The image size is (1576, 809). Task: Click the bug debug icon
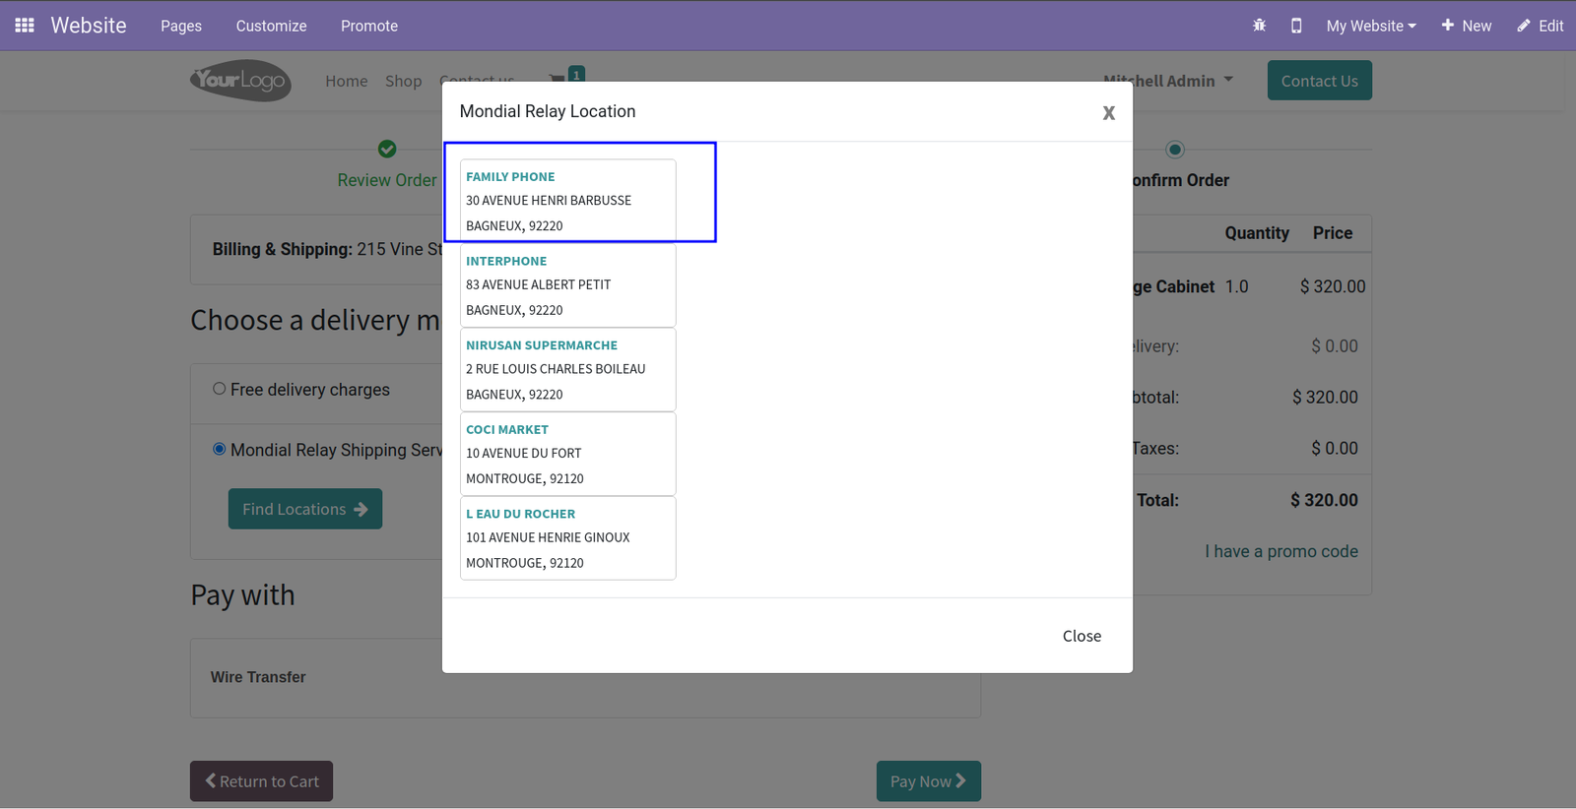point(1259,26)
